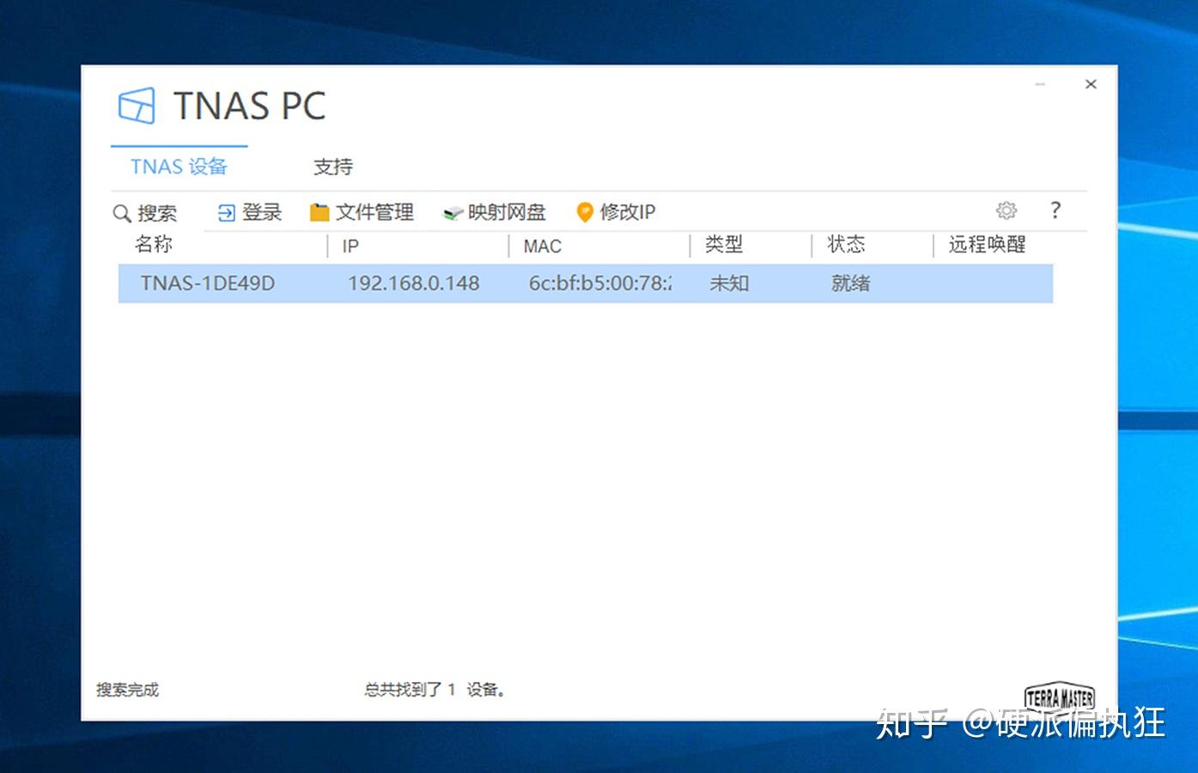Screen dimensions: 1198x773
Task: Sort by the 状态 column header
Action: (x=846, y=245)
